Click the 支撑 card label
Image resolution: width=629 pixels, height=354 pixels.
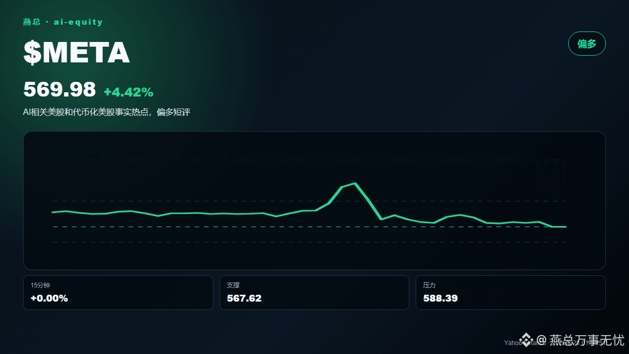click(x=233, y=285)
